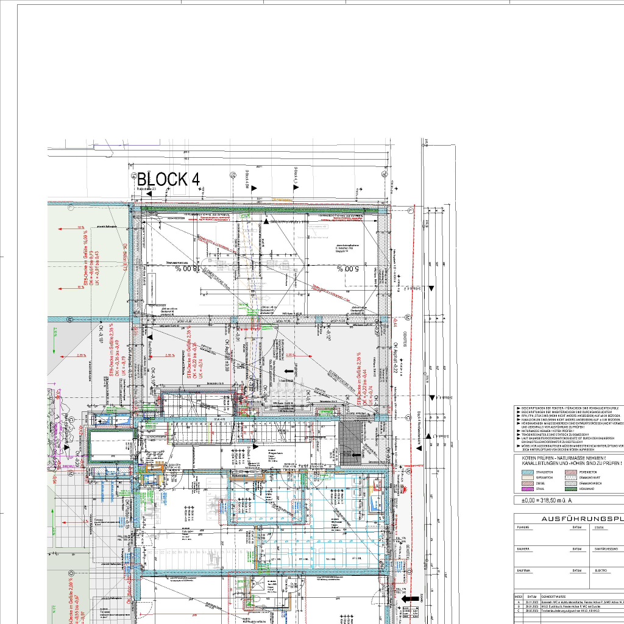Click grid axis circle 16 at top right
This screenshot has height=624, width=624.
[x=384, y=175]
